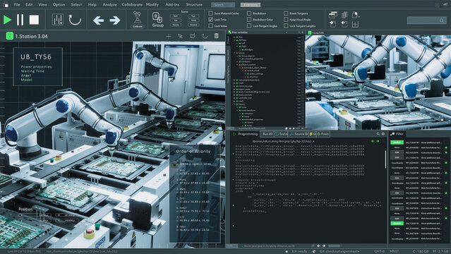
Task: Click the cursor select icon in Station header
Action: coord(181,36)
